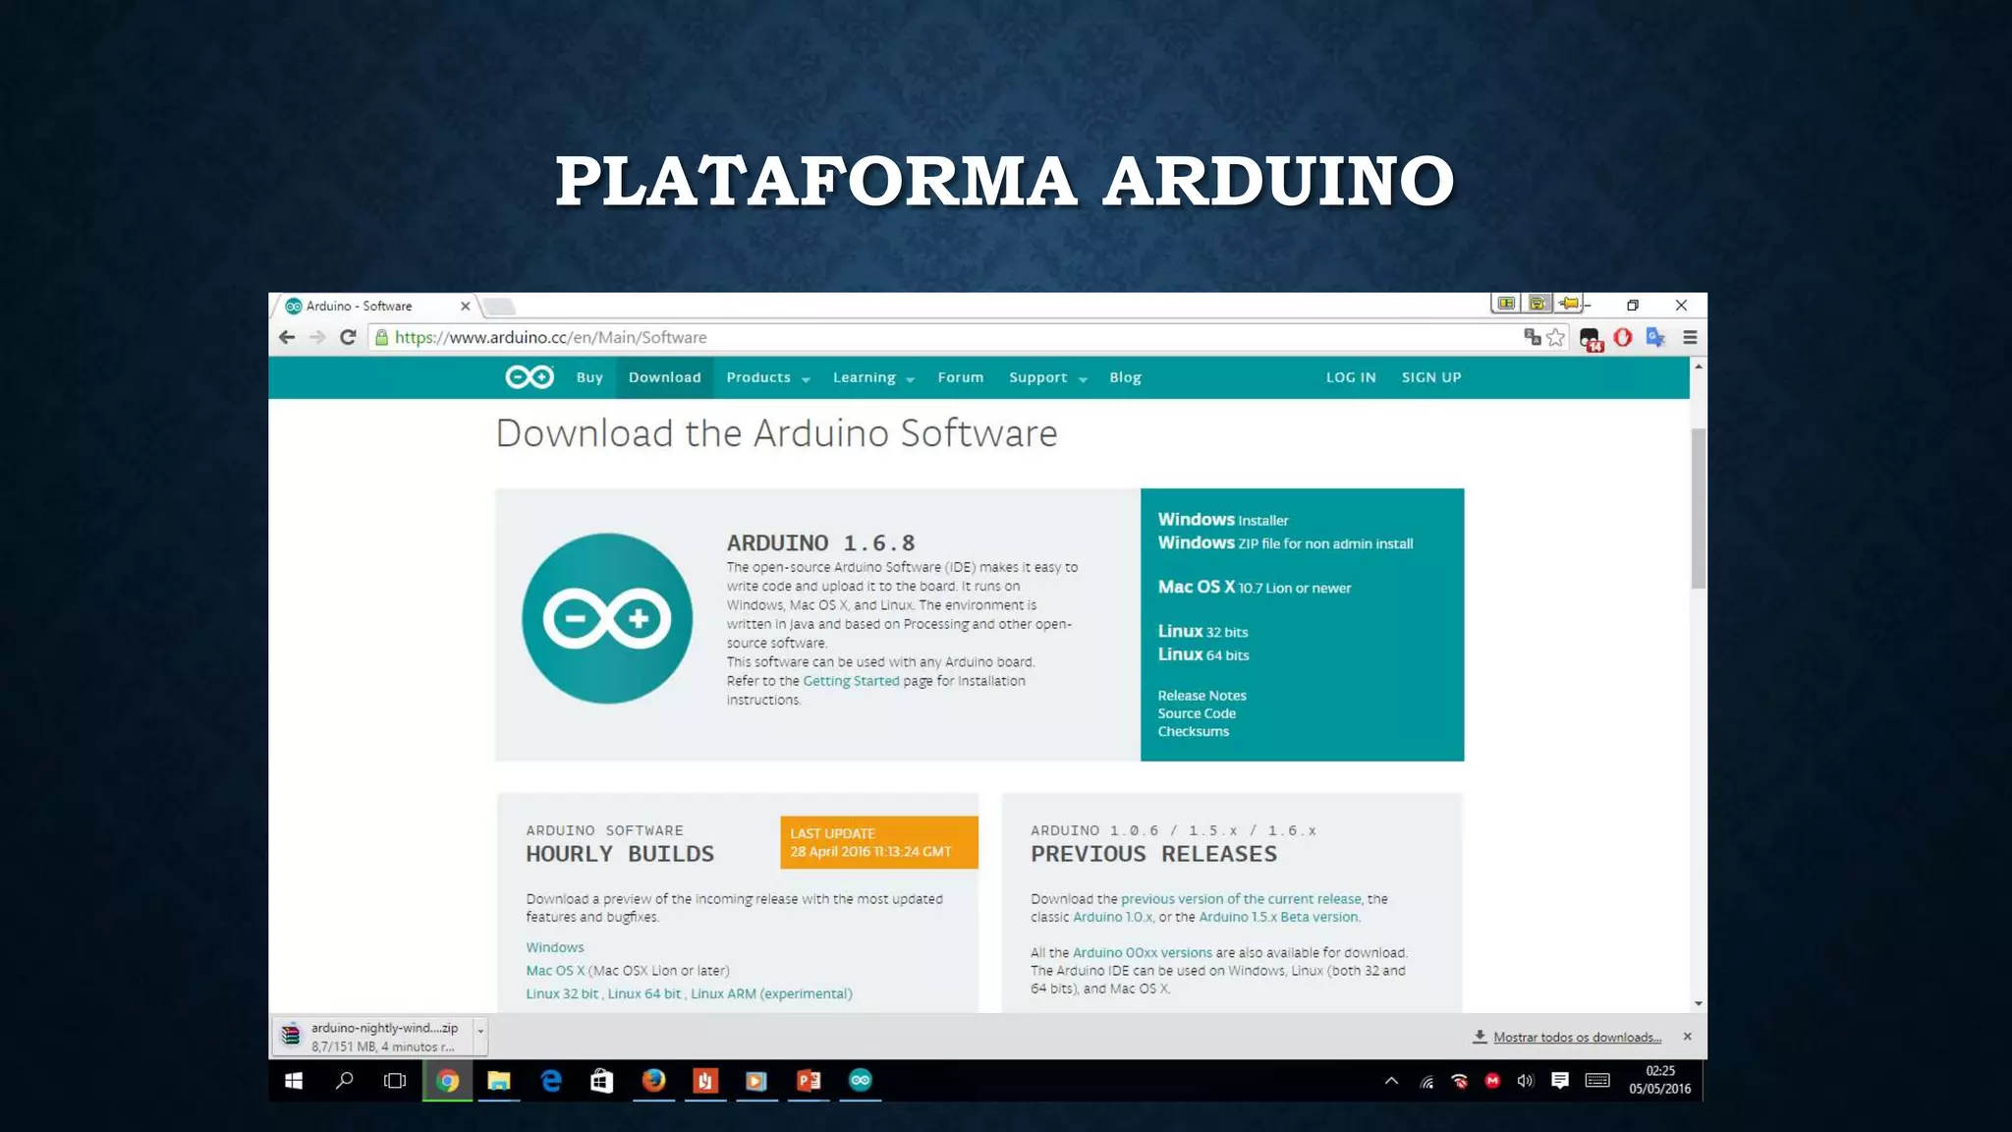Open the Arduino 1.5.x Beta version link
Image resolution: width=2012 pixels, height=1132 pixels.
tap(1278, 917)
